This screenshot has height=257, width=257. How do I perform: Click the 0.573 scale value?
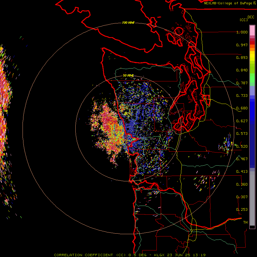pyautogui.click(x=242, y=134)
